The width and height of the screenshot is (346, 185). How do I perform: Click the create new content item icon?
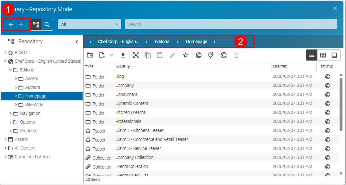[x=102, y=55]
